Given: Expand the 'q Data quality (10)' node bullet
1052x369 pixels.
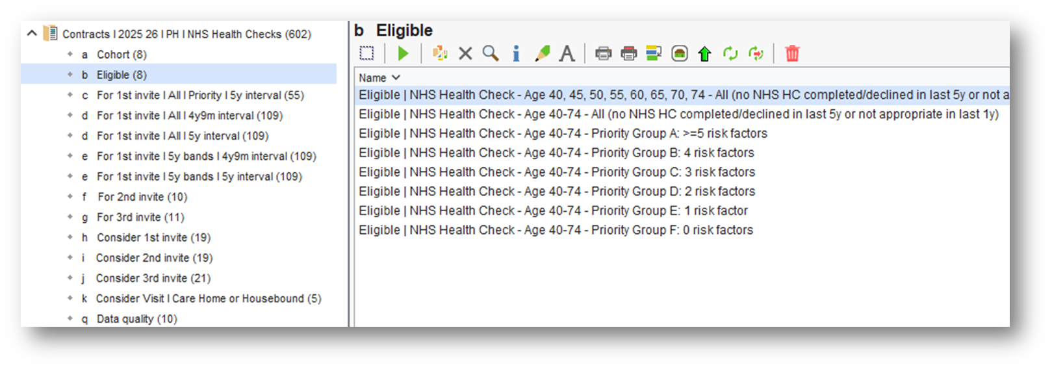Looking at the screenshot, I should pos(70,318).
